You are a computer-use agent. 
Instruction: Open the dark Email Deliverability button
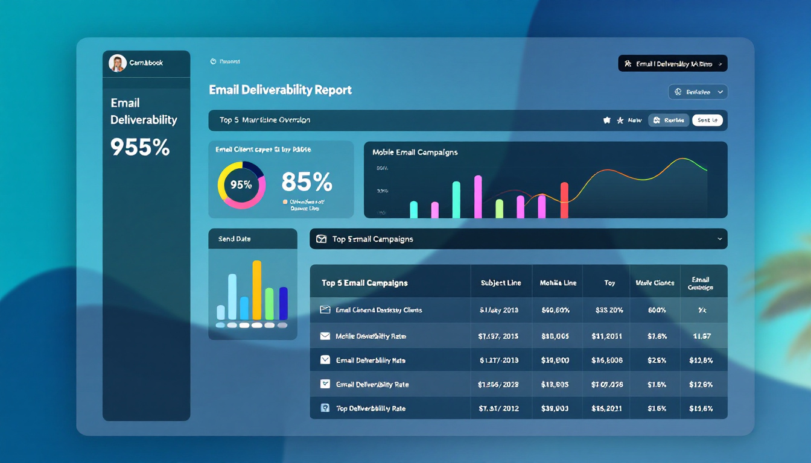pyautogui.click(x=673, y=63)
